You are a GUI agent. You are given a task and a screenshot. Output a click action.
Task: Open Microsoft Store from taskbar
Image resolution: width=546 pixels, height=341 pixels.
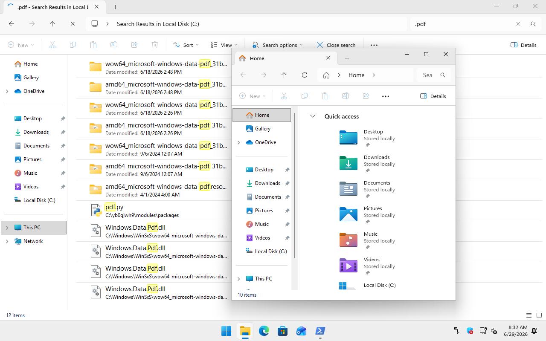point(282,331)
